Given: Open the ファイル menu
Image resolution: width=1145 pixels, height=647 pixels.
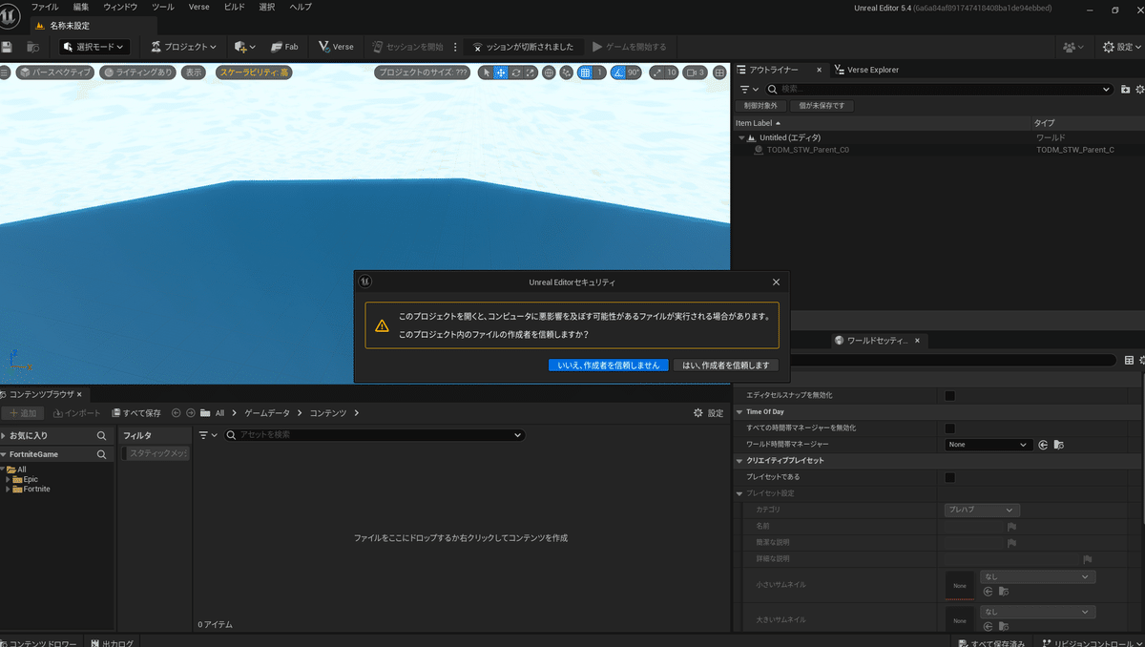Looking at the screenshot, I should pyautogui.click(x=45, y=7).
